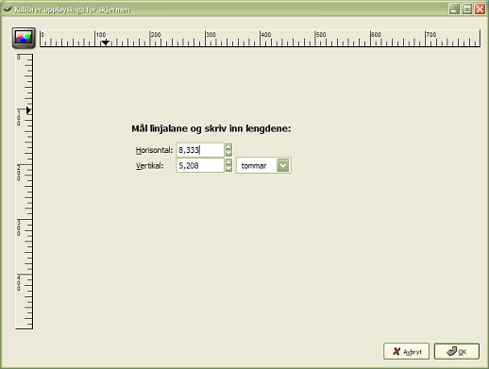Close the calibration dialog window
The height and width of the screenshot is (369, 489).
click(480, 9)
